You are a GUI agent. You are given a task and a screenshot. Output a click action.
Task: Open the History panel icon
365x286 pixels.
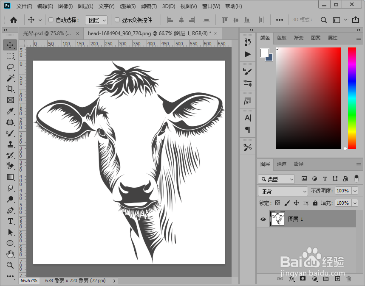click(248, 42)
